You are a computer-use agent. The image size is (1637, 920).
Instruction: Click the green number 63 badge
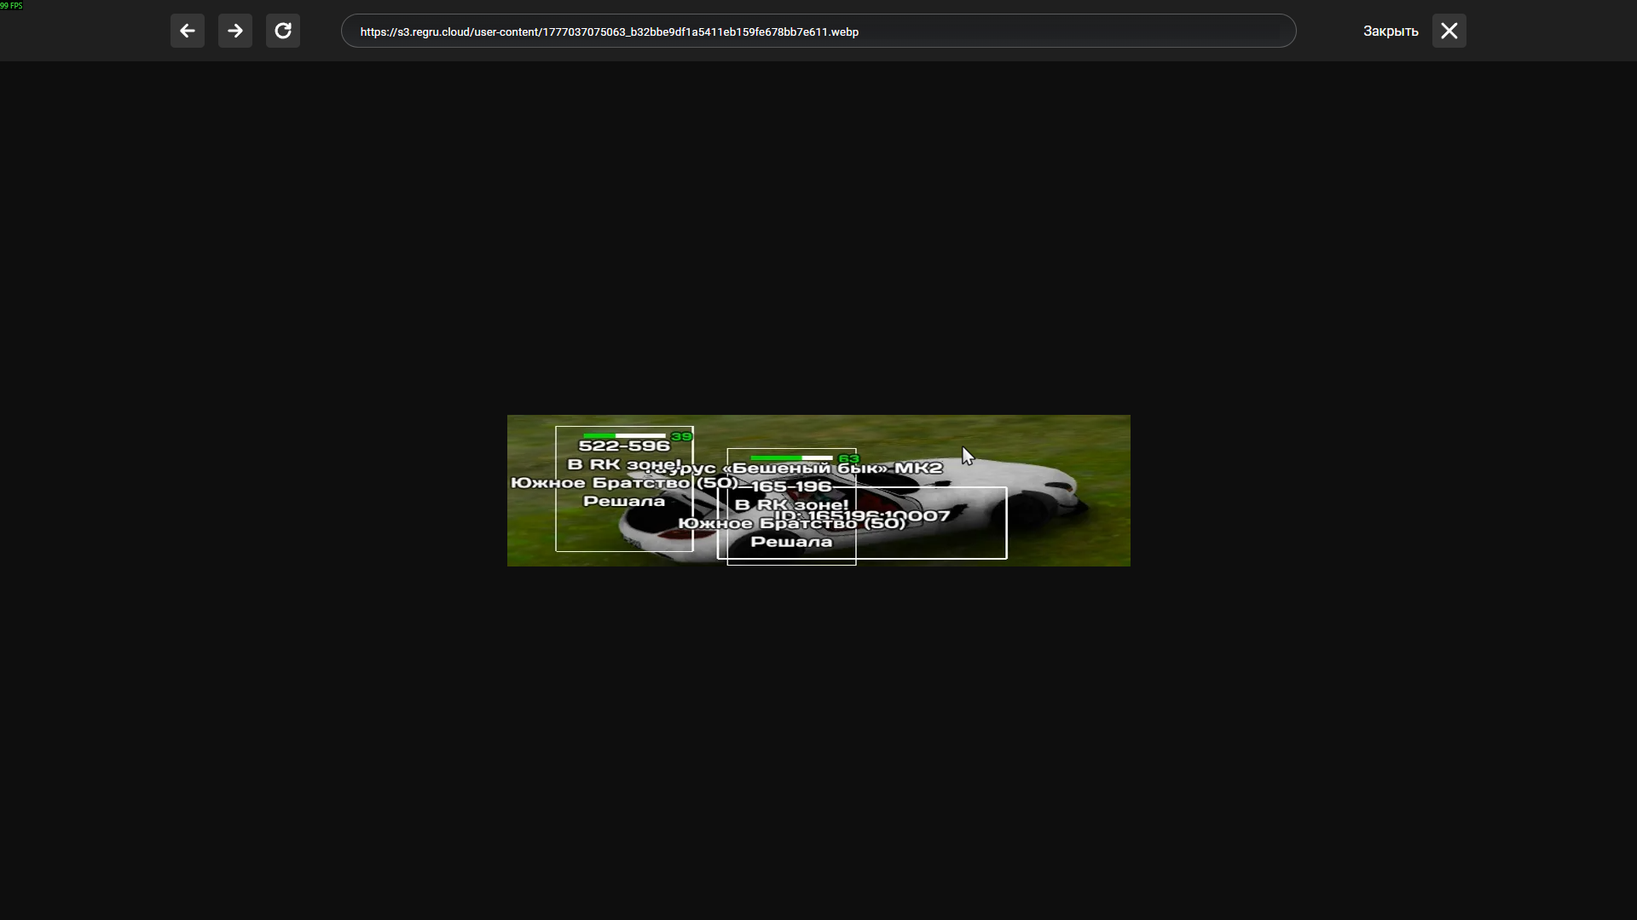[x=848, y=459]
